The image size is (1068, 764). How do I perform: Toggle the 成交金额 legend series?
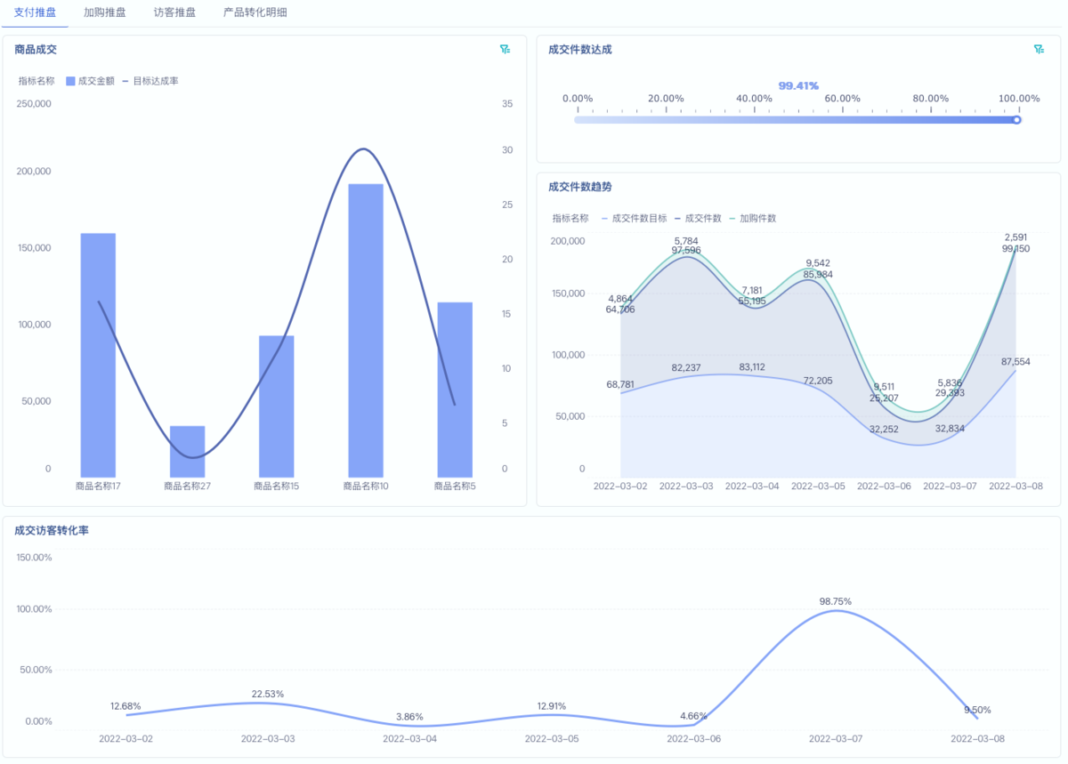(x=91, y=81)
